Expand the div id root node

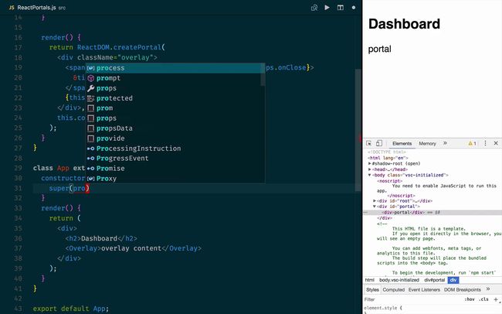click(375, 201)
